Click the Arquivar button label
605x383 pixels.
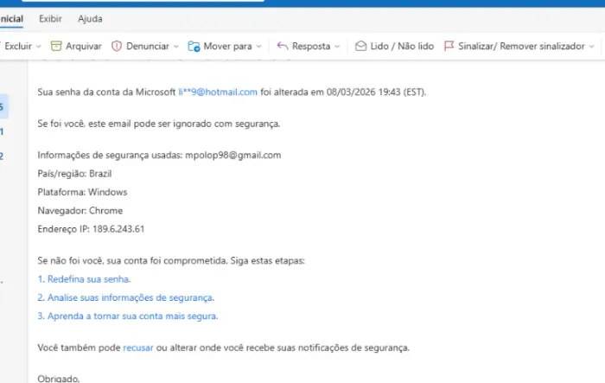click(83, 47)
